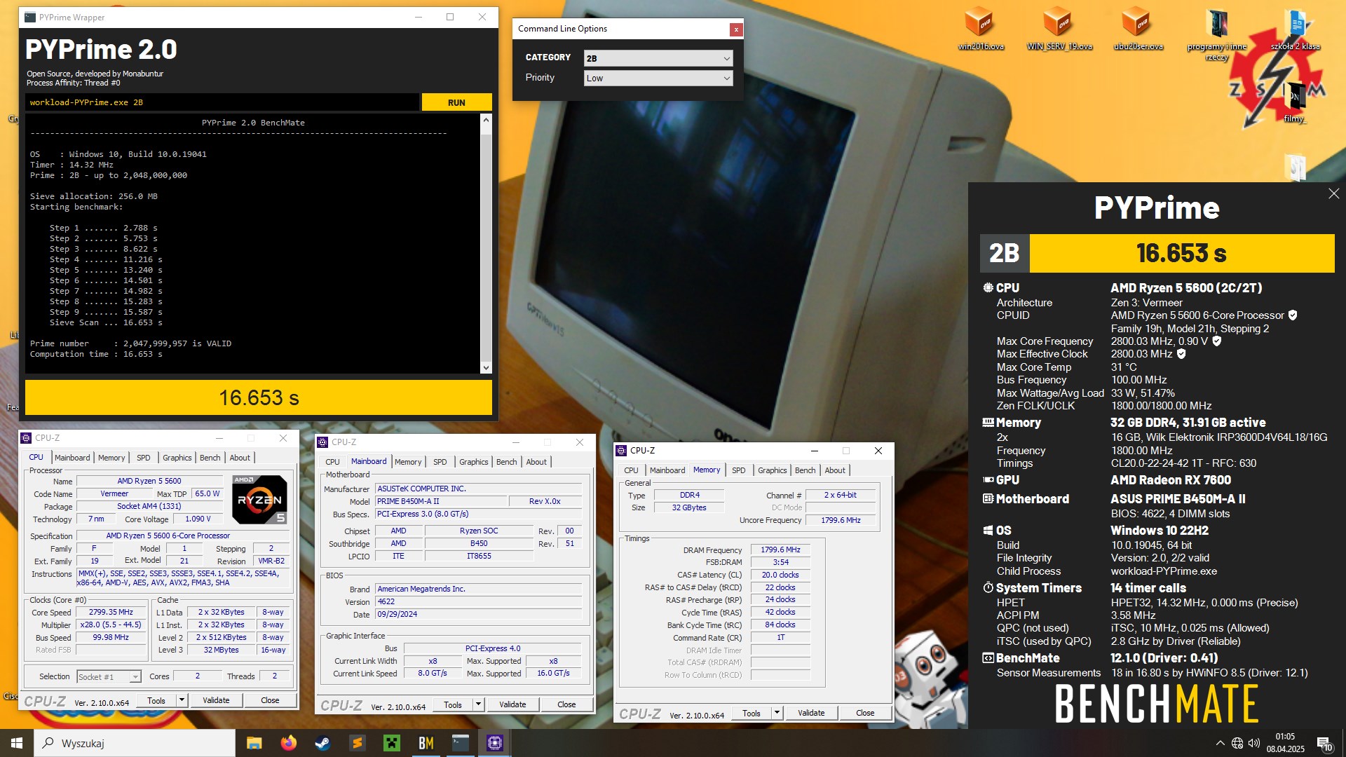Open the 'programy i inne rzeczy' desktop folder
This screenshot has width=1346, height=757.
(1216, 34)
